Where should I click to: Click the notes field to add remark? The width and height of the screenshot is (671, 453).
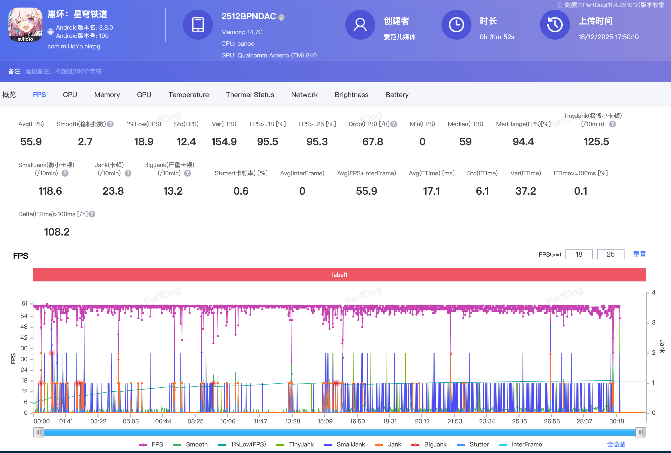(x=63, y=71)
